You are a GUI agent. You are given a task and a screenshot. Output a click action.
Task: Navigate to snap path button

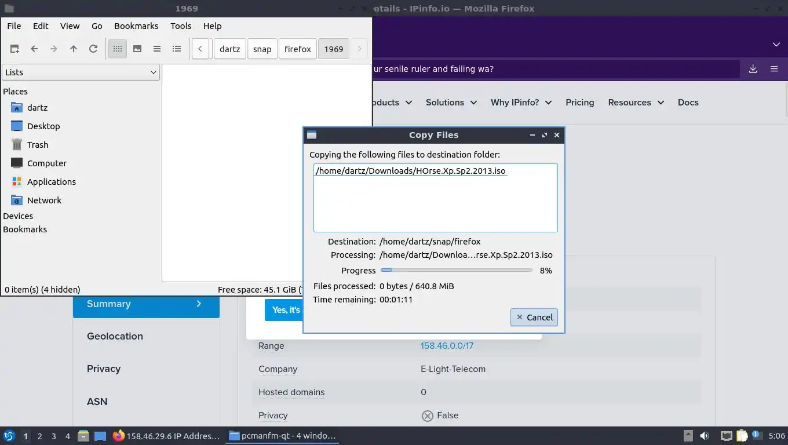[262, 49]
